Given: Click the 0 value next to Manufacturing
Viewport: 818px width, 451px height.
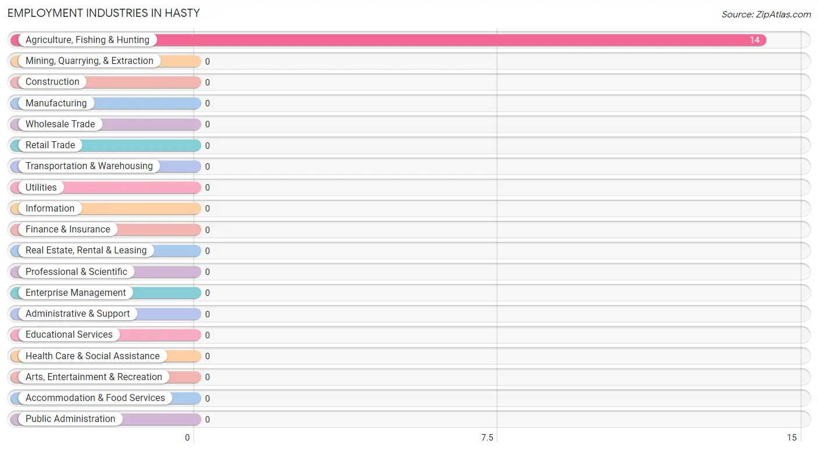Looking at the screenshot, I should pos(207,103).
